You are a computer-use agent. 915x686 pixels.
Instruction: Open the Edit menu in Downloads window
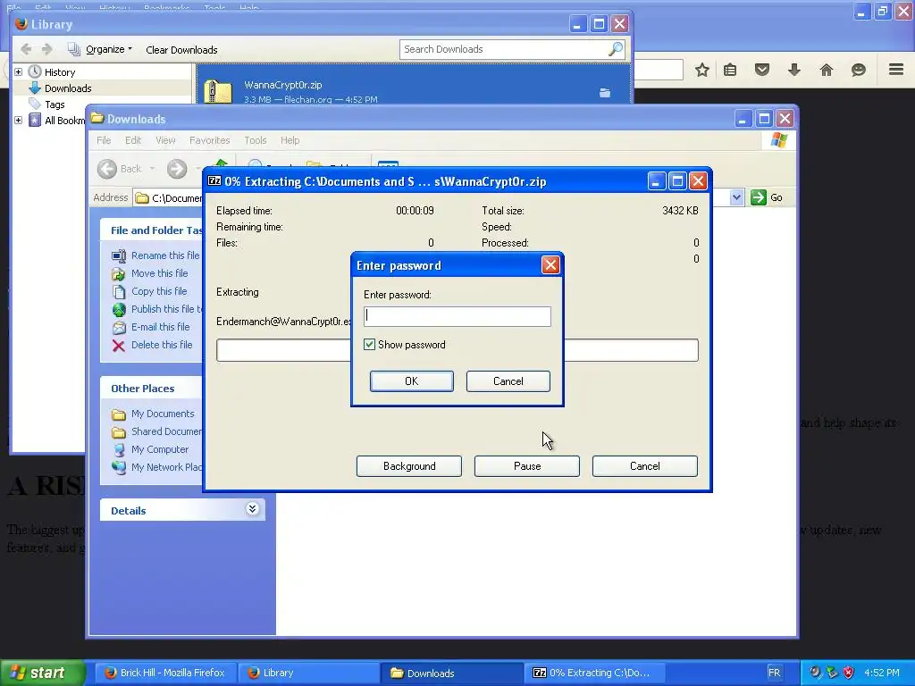(133, 140)
